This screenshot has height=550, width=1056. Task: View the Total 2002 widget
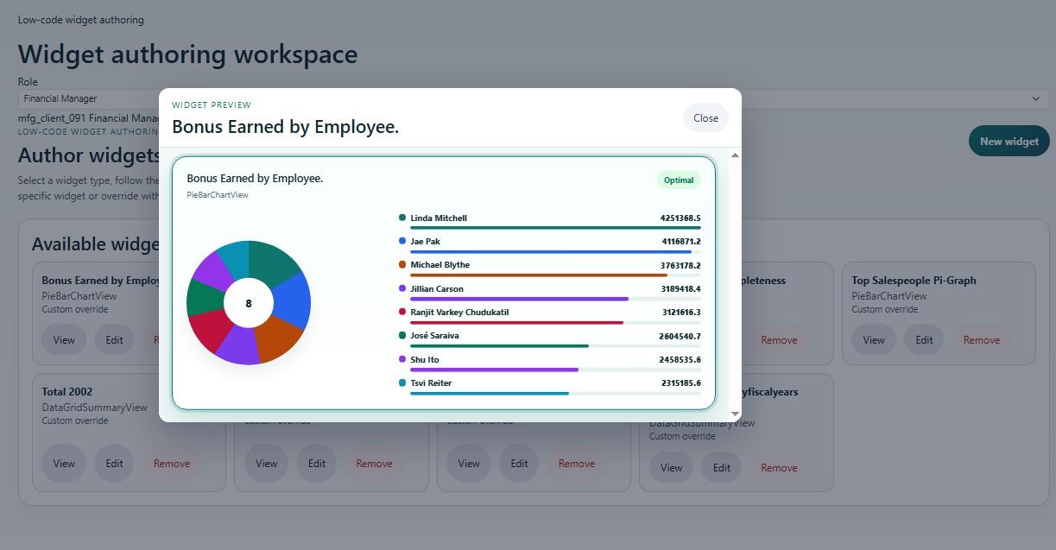64,463
